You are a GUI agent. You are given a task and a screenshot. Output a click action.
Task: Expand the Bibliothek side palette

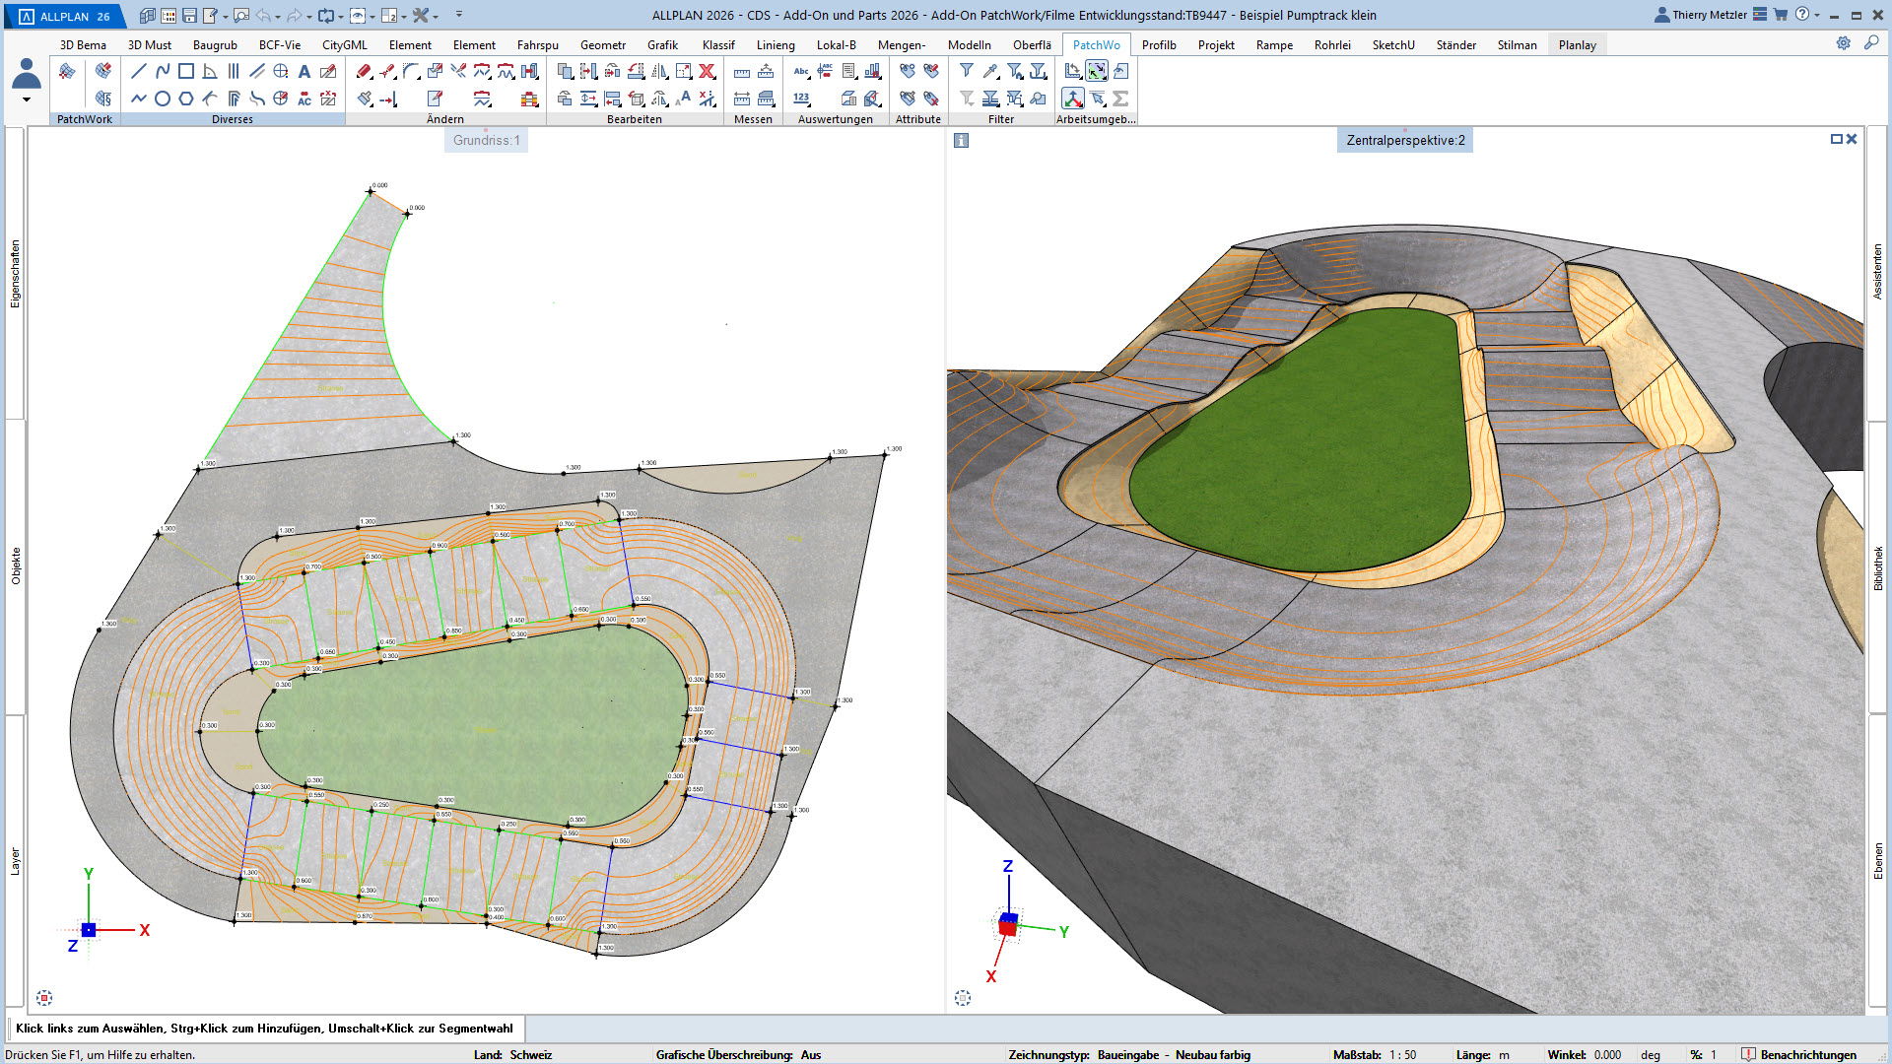(x=1878, y=567)
